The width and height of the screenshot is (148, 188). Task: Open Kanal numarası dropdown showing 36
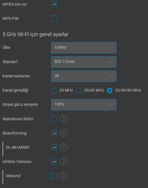coord(84,76)
